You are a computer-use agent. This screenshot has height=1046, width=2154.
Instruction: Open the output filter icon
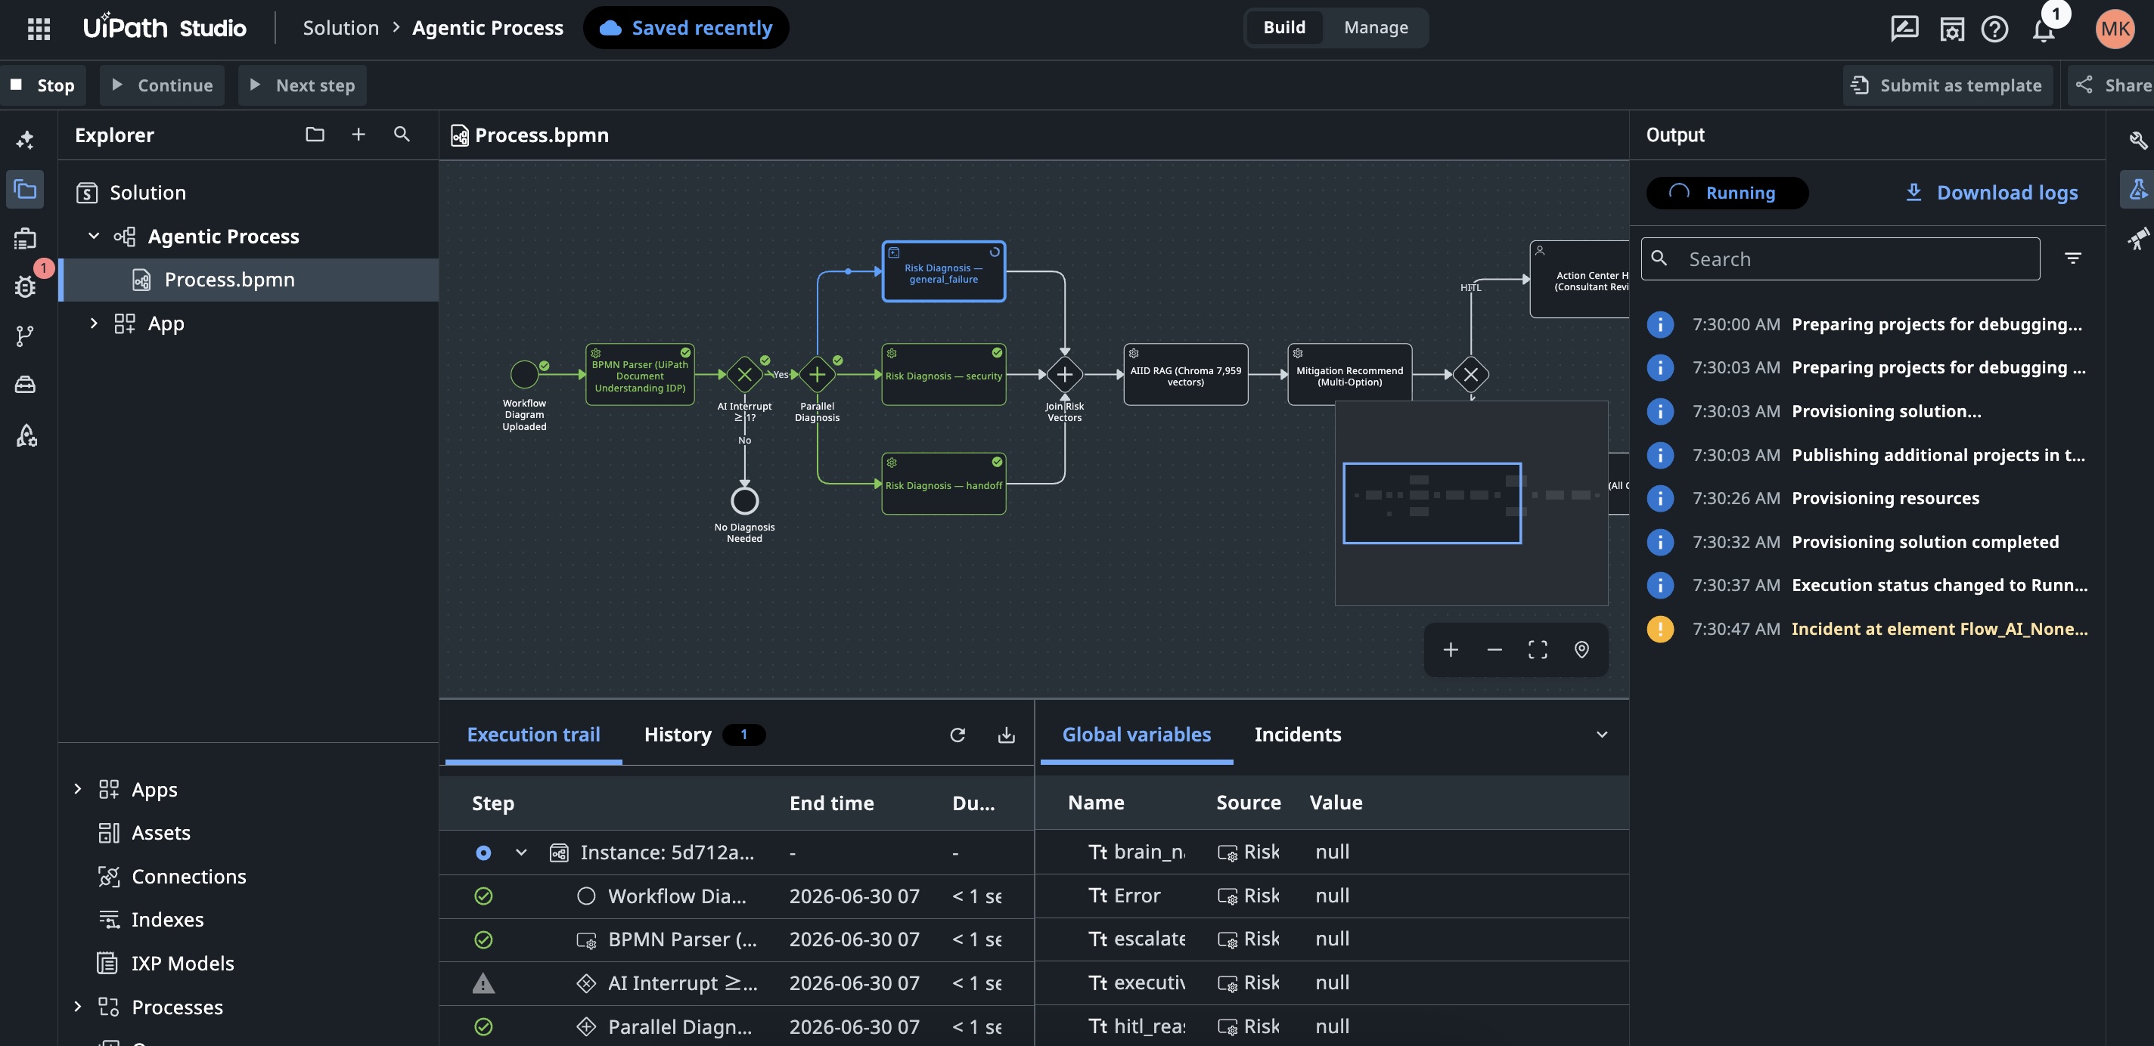pos(2073,258)
